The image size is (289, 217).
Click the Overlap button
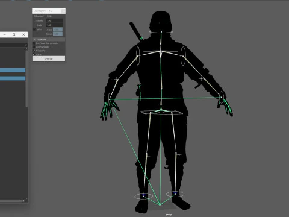point(49,58)
